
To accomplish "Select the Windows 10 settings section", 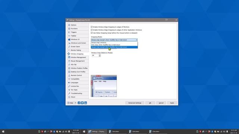I will click(78, 39).
